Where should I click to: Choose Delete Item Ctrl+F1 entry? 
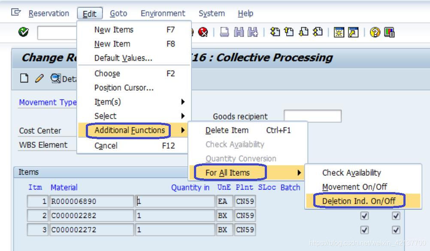[x=248, y=130]
